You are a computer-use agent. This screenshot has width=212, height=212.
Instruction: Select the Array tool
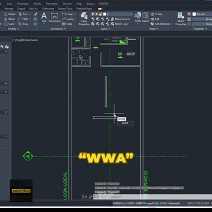(23, 24)
